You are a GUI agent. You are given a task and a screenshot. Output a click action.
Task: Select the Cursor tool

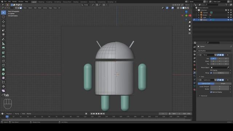coord(3,17)
